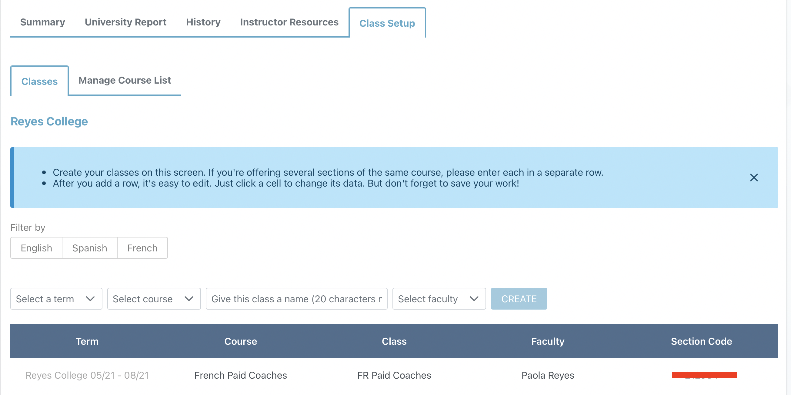Go to the History tab
The height and width of the screenshot is (395, 791).
pos(203,22)
